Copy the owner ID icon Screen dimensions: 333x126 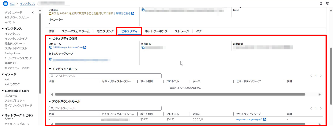143,48
